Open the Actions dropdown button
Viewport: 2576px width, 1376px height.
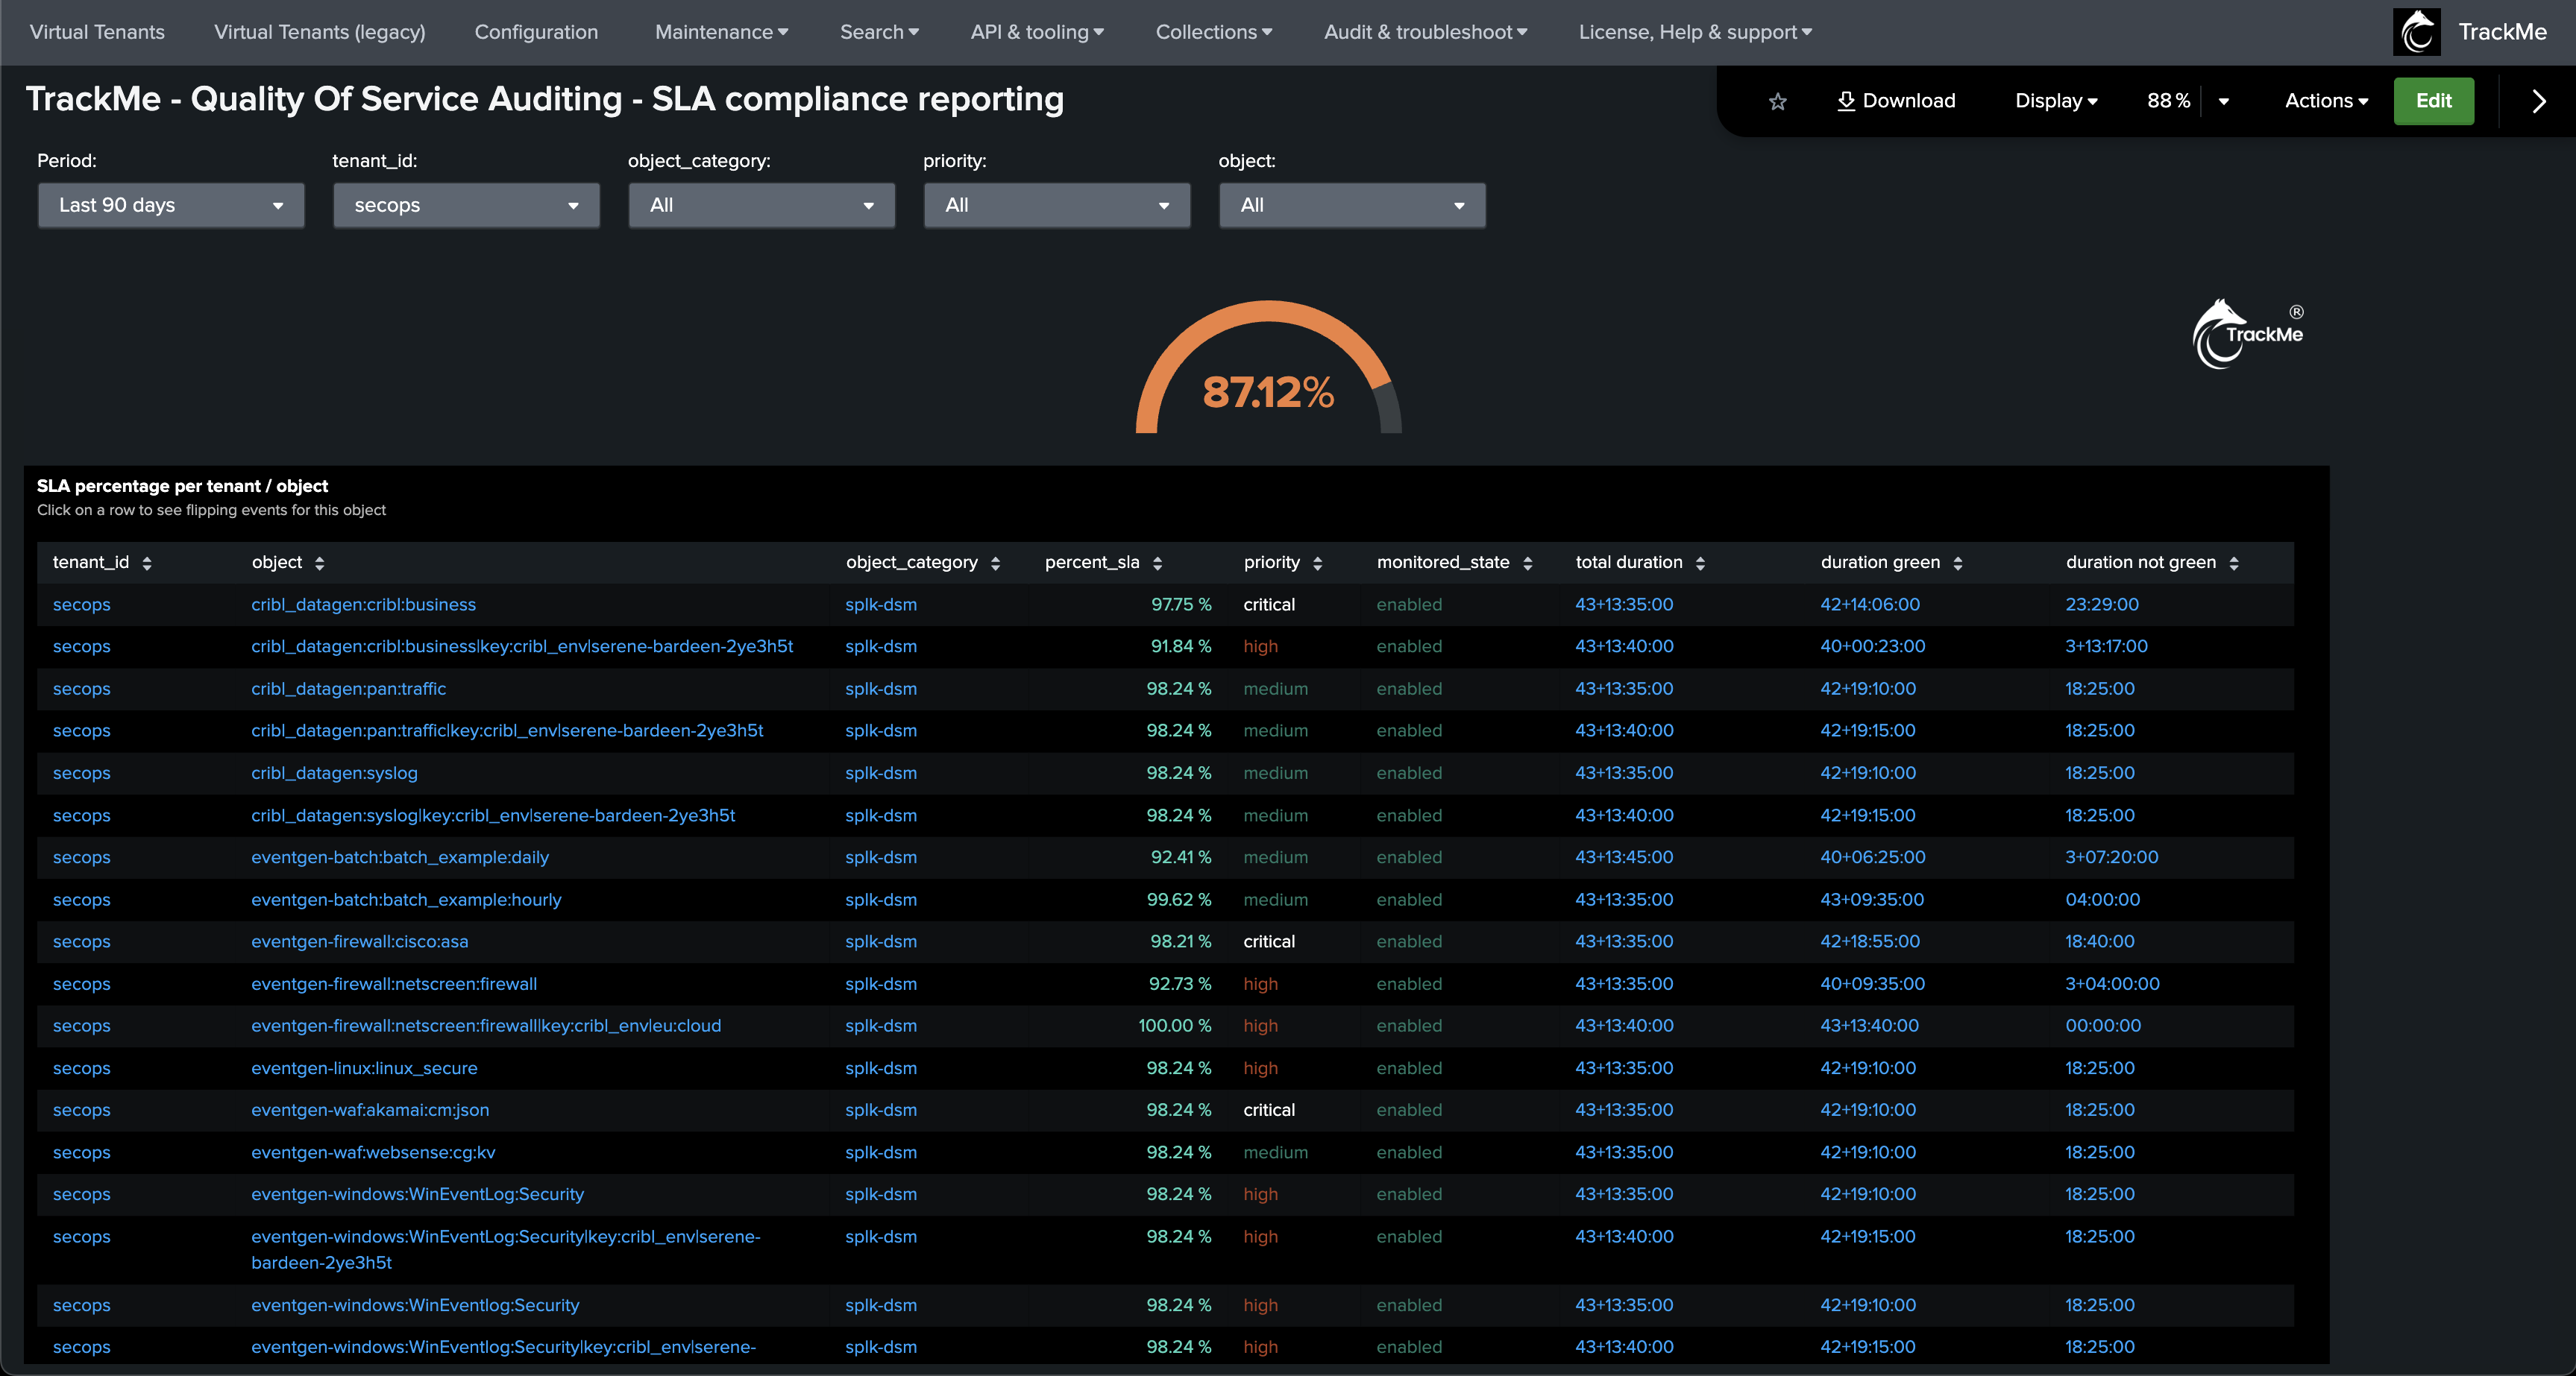pyautogui.click(x=2326, y=101)
